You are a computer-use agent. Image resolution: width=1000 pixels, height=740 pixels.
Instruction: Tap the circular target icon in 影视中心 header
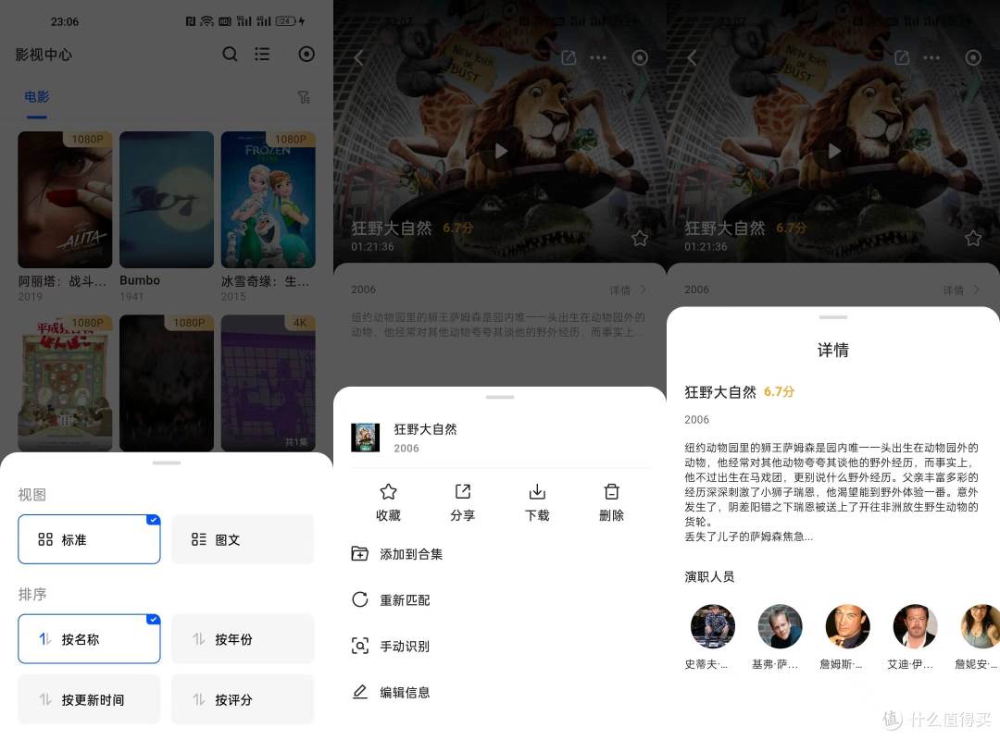pos(306,55)
